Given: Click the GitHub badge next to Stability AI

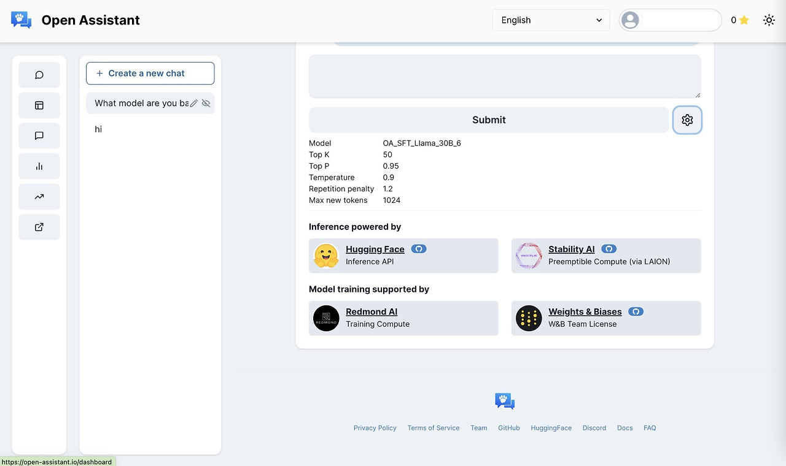Looking at the screenshot, I should pyautogui.click(x=609, y=249).
